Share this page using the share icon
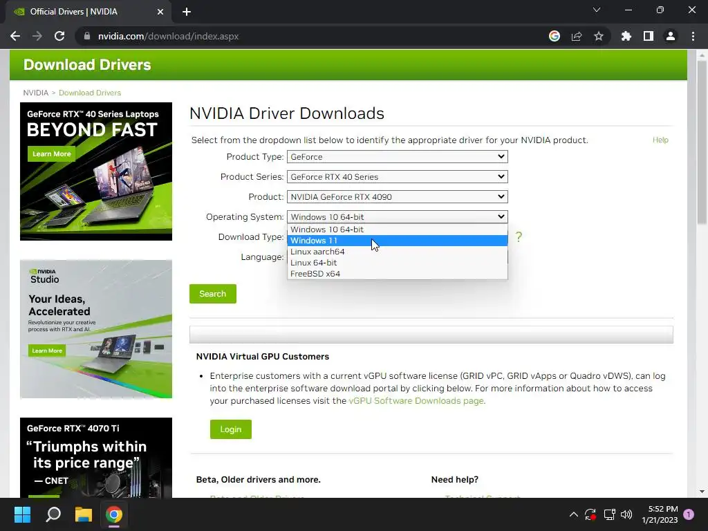 pos(577,36)
